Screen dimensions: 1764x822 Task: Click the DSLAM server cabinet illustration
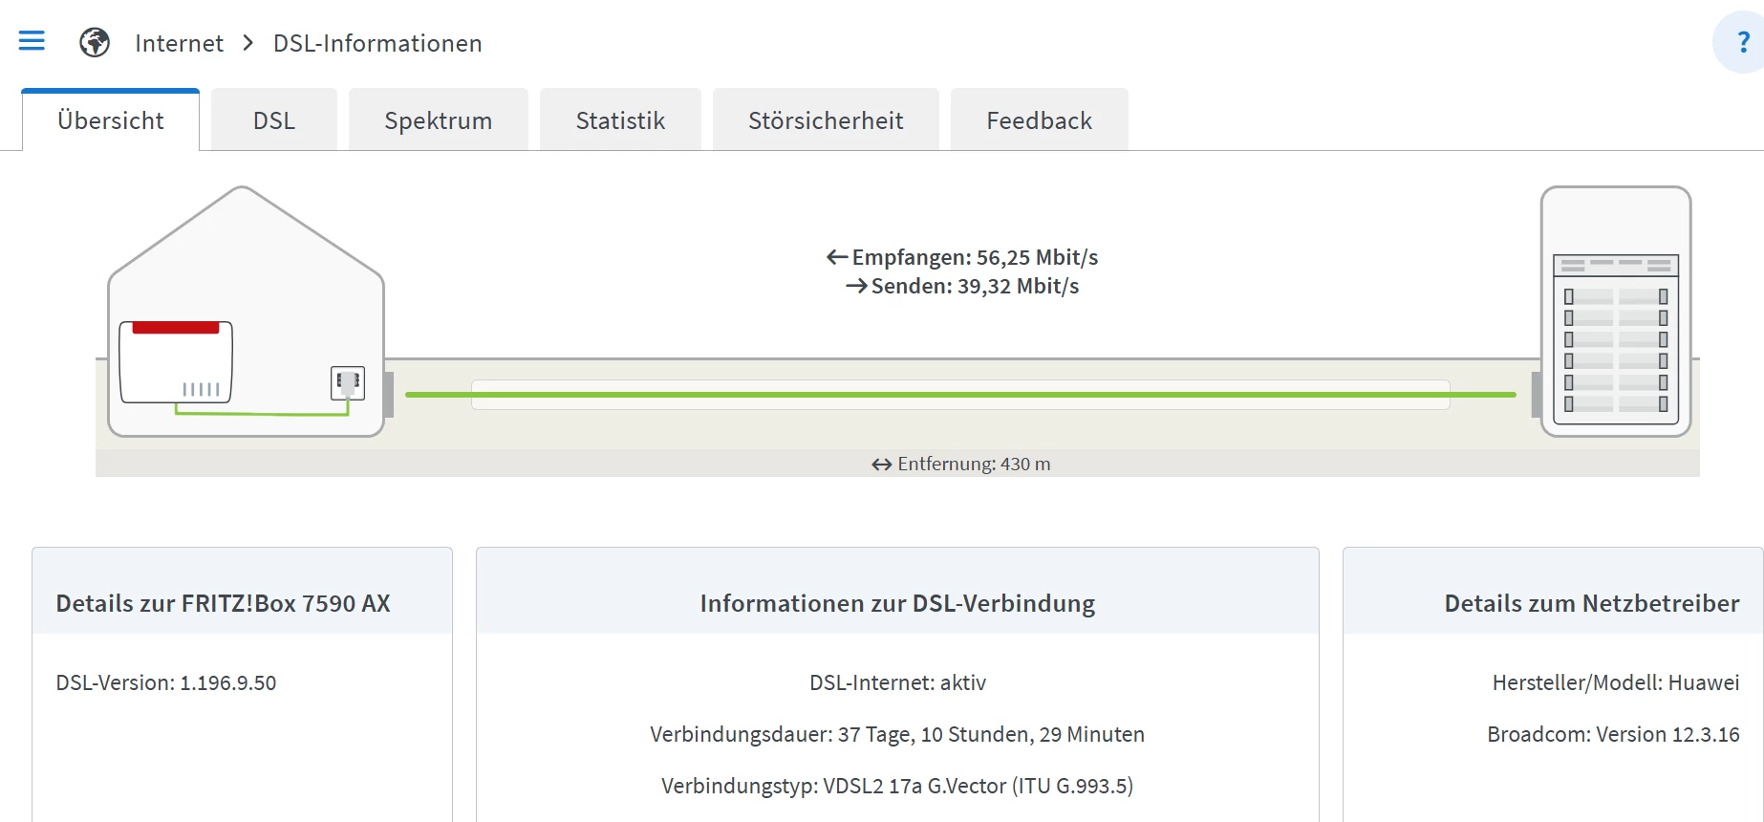click(1616, 312)
